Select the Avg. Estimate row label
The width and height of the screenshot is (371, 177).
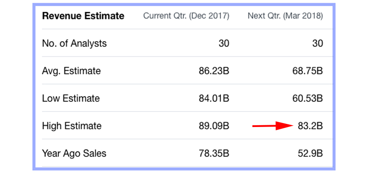(71, 71)
